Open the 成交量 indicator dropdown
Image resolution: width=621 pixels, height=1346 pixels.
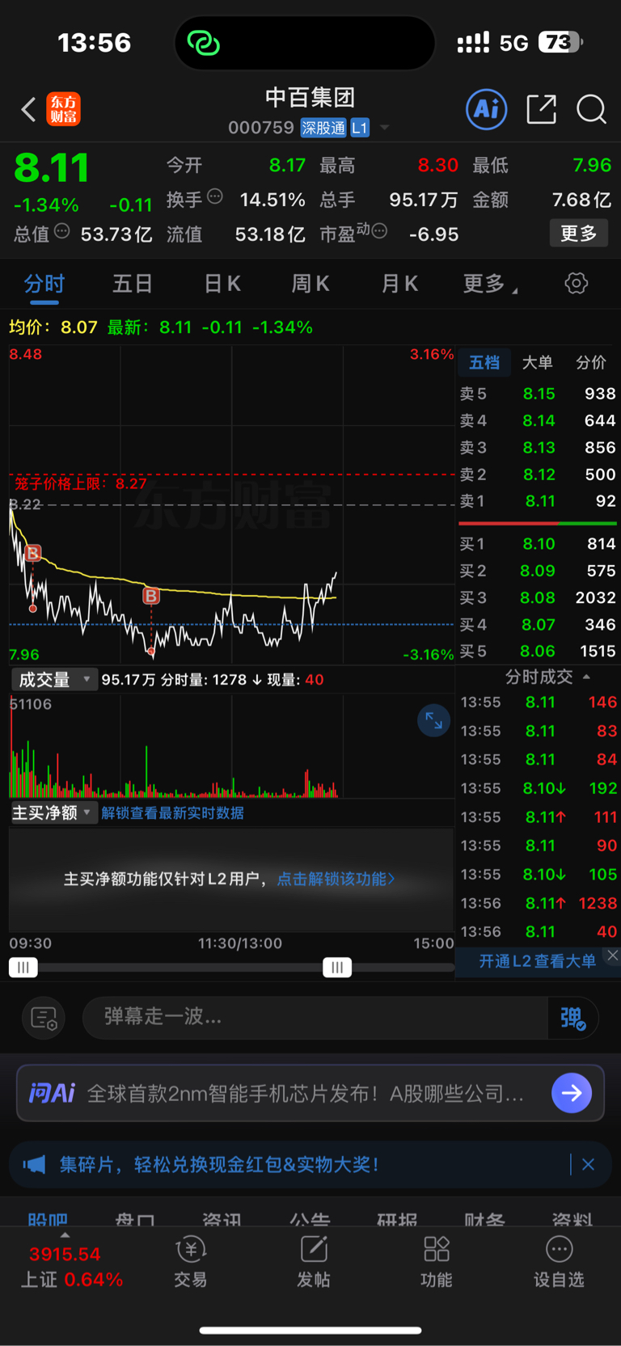[x=54, y=680]
